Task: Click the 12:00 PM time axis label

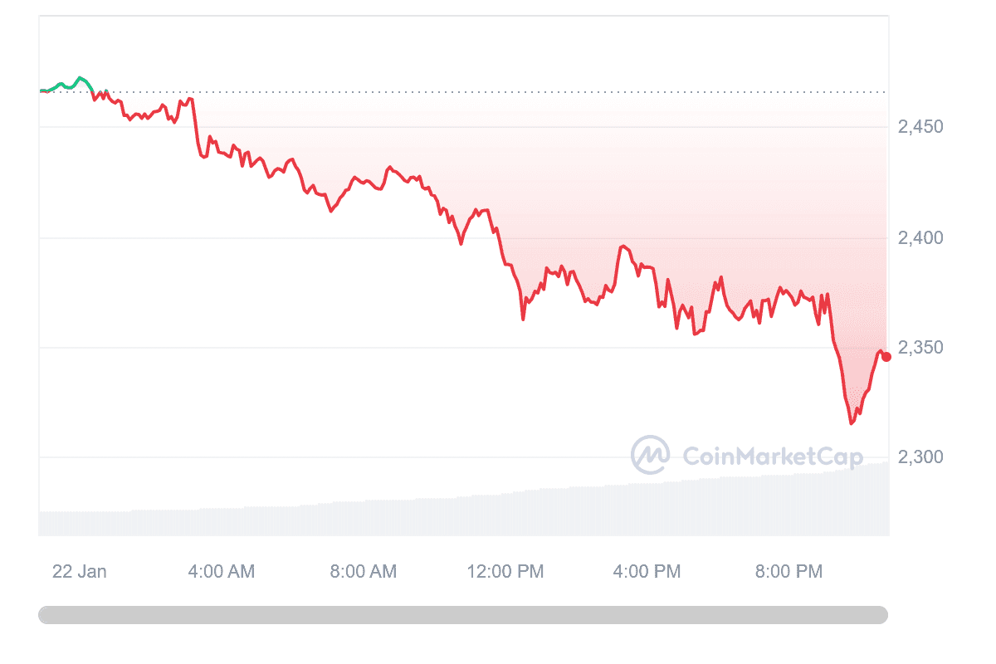Action: [505, 571]
